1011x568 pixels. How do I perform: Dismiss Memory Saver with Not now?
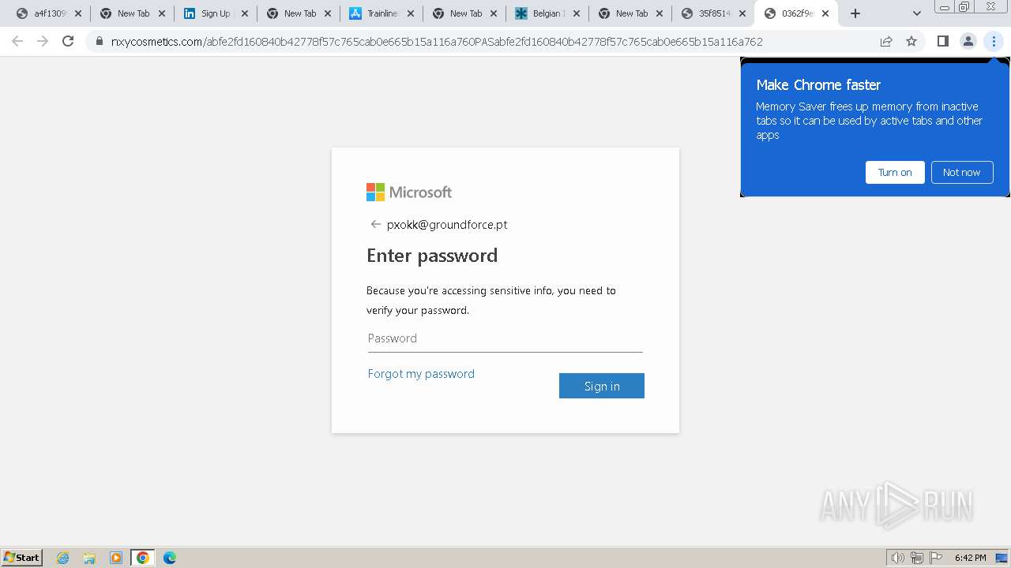pyautogui.click(x=961, y=172)
